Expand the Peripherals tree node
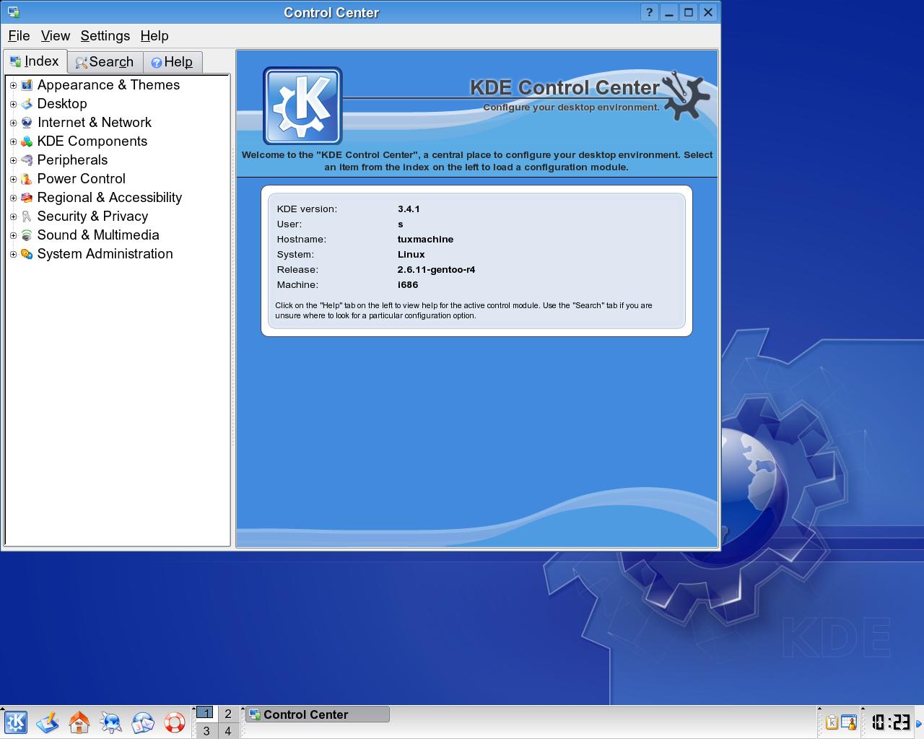The image size is (924, 739). point(13,160)
